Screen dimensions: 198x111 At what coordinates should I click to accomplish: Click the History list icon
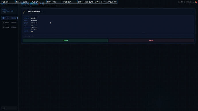tap(3, 27)
